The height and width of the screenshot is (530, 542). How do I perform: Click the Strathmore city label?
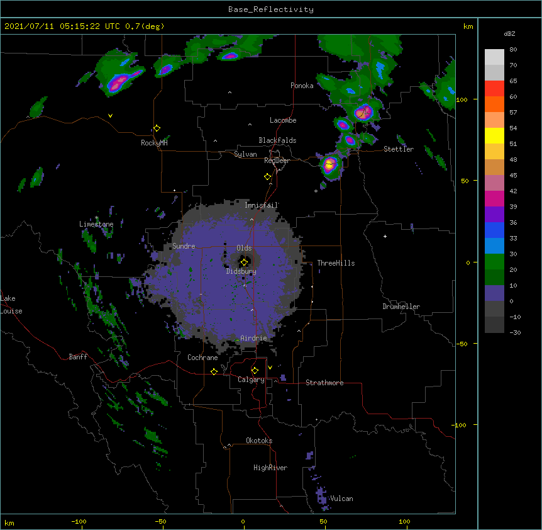[x=324, y=383]
